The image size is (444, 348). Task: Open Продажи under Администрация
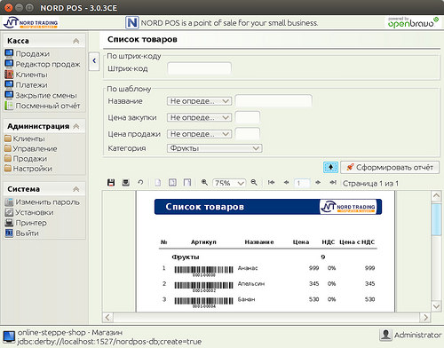(26, 159)
